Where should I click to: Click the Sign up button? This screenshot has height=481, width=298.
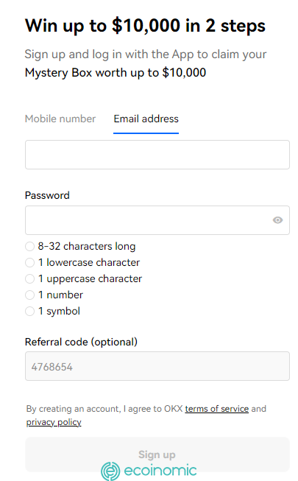[x=157, y=454]
